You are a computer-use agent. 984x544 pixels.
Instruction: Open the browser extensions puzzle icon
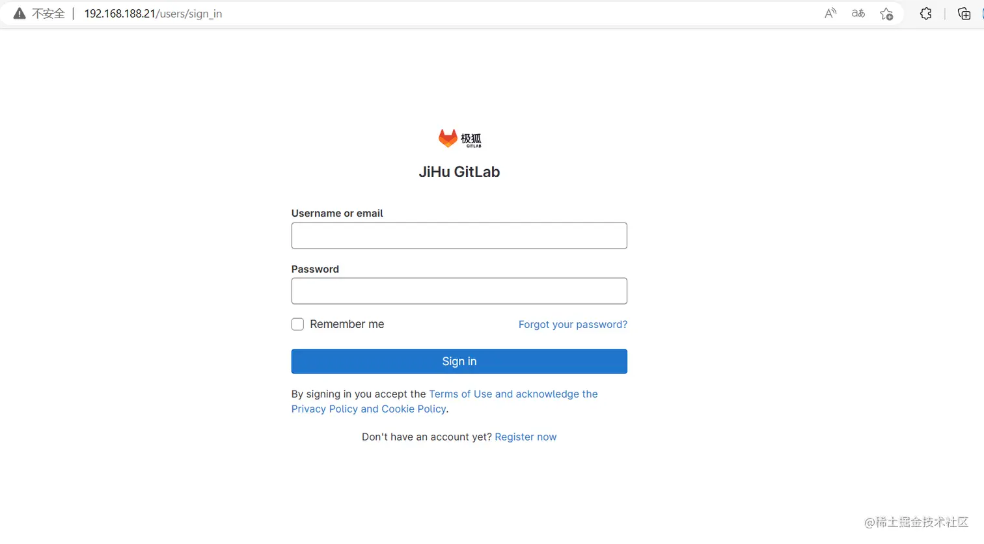point(925,14)
